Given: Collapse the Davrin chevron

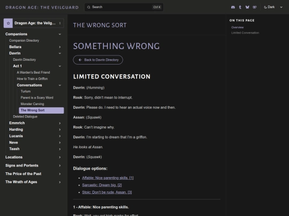Looking at the screenshot, I should [60, 53].
